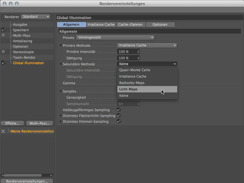The height and width of the screenshot is (183, 244).
Task: Toggle the Speichern checkbox
Action: coord(3,30)
